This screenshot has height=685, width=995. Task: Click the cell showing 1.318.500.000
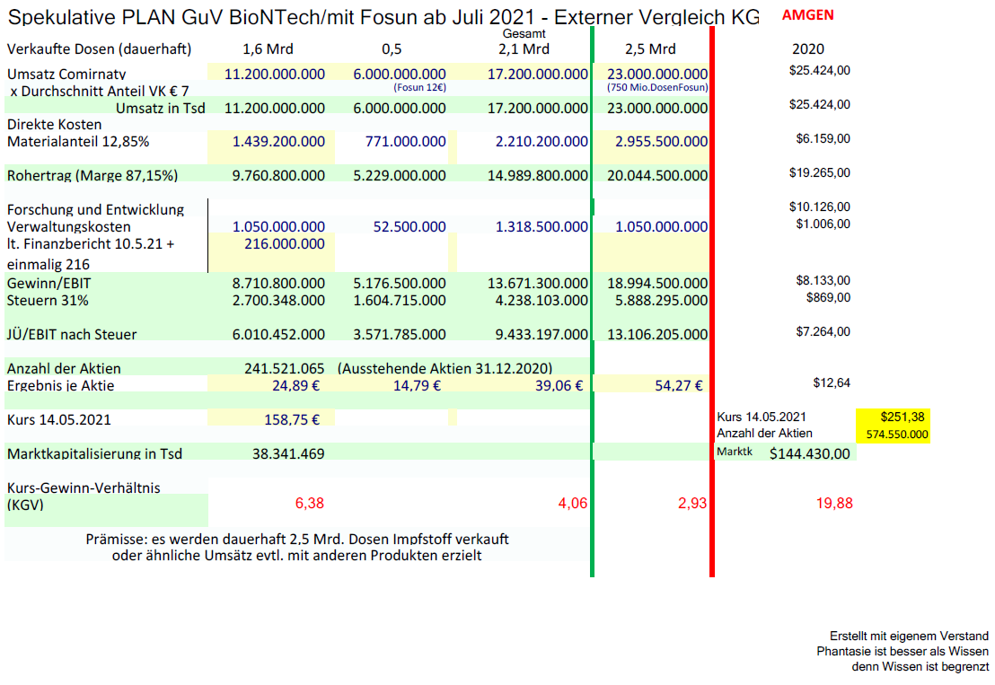pos(542,227)
